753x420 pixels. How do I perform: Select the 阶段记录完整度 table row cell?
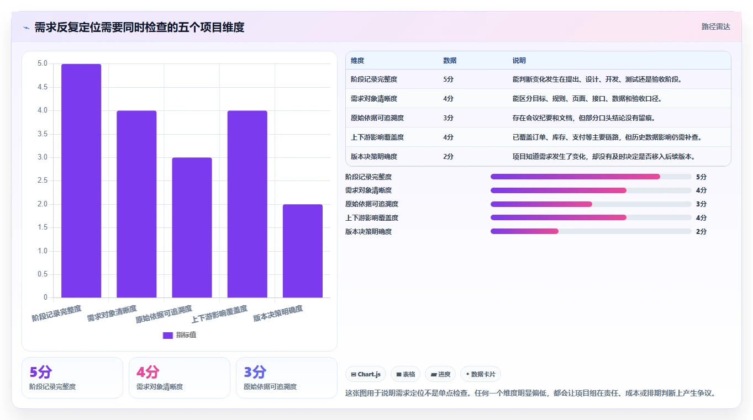click(374, 79)
